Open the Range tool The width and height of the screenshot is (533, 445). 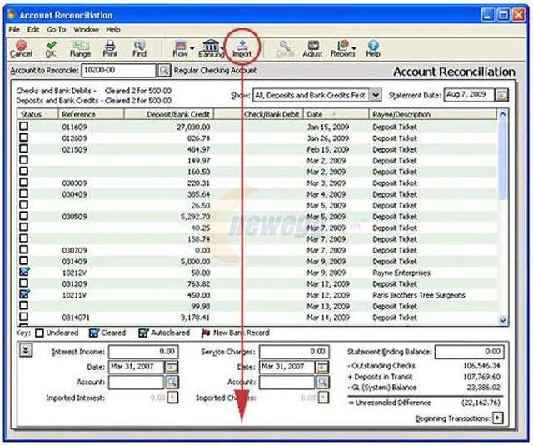[80, 48]
